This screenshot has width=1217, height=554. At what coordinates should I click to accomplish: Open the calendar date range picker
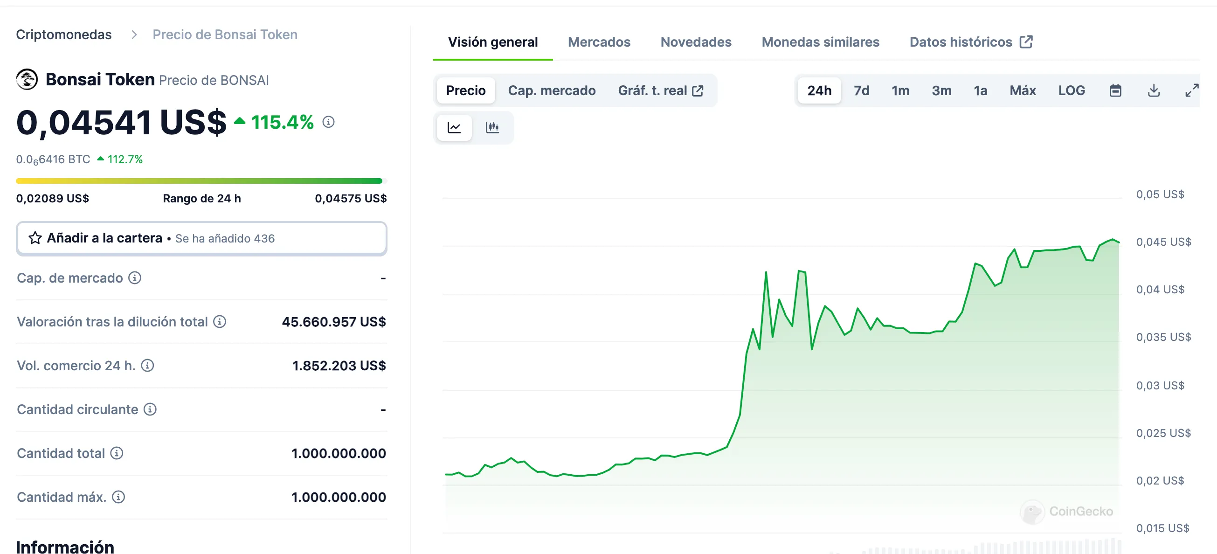tap(1115, 90)
